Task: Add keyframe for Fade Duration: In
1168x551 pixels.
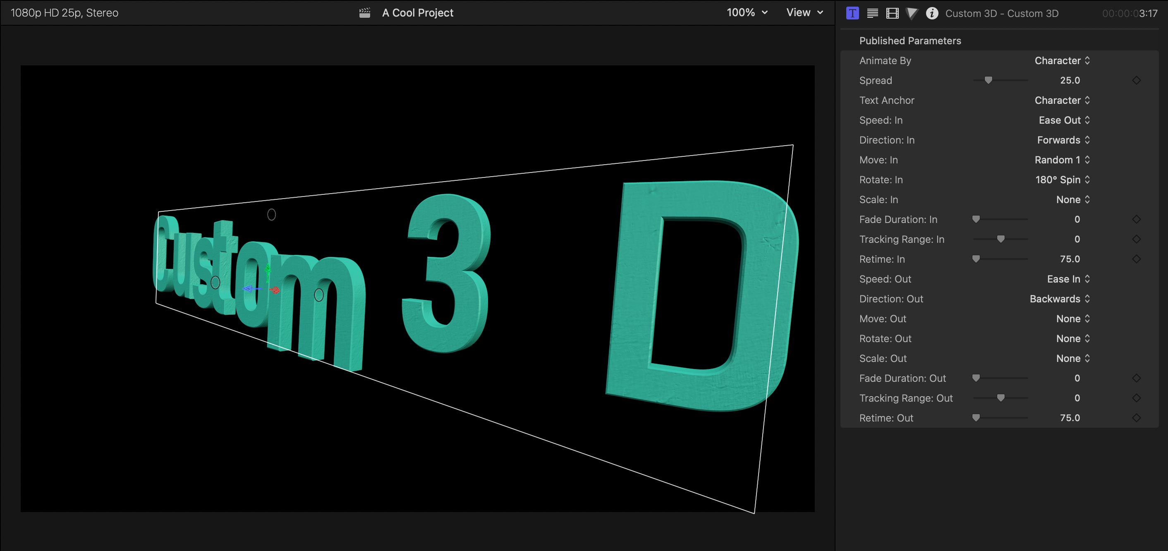Action: (1136, 220)
